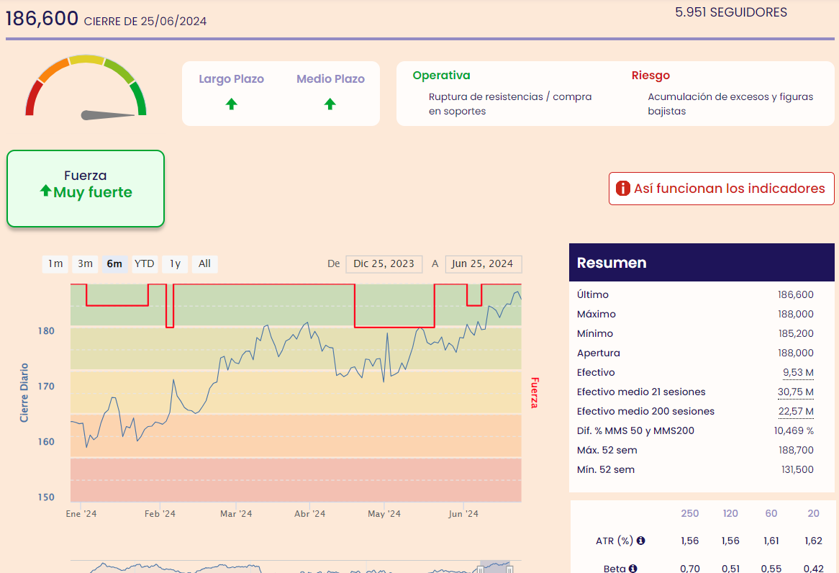
Task: Click the info icon next to Beta
Action: [x=632, y=569]
